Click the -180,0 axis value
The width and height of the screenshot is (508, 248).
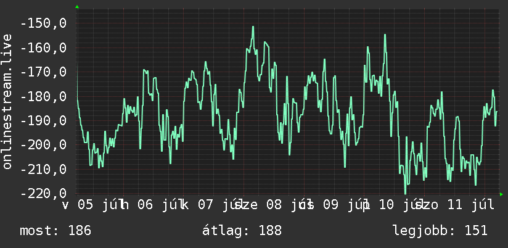[43, 97]
